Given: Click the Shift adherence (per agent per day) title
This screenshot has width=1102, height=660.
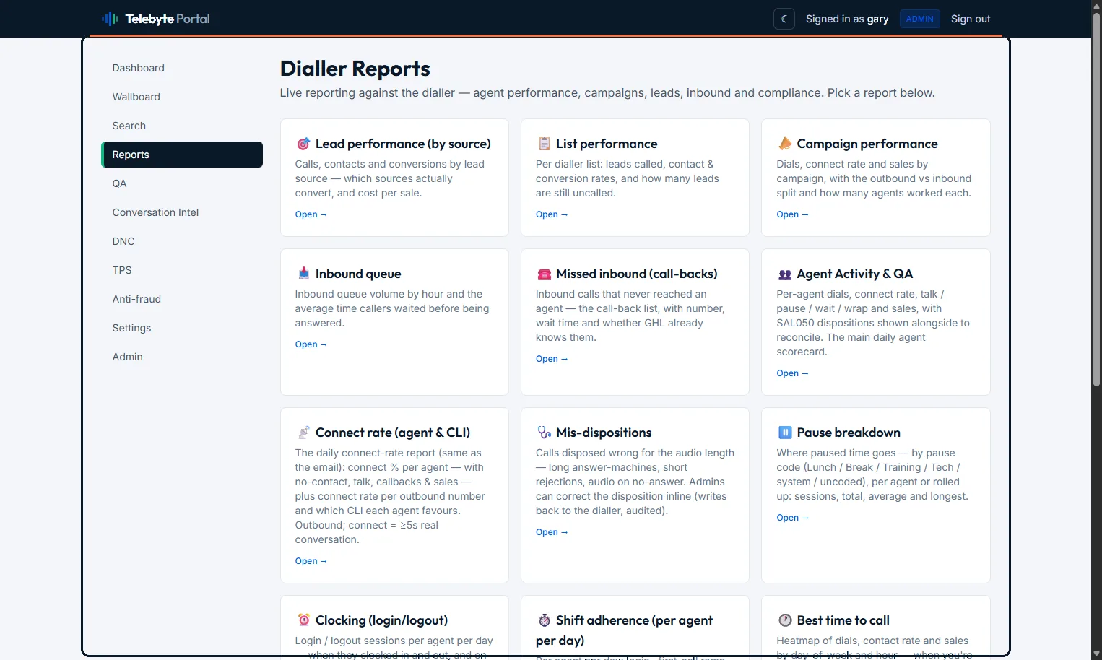Looking at the screenshot, I should tap(624, 630).
